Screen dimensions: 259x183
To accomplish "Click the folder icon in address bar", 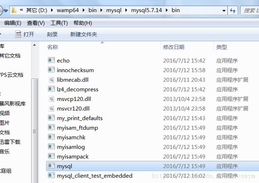I will coord(14,10).
